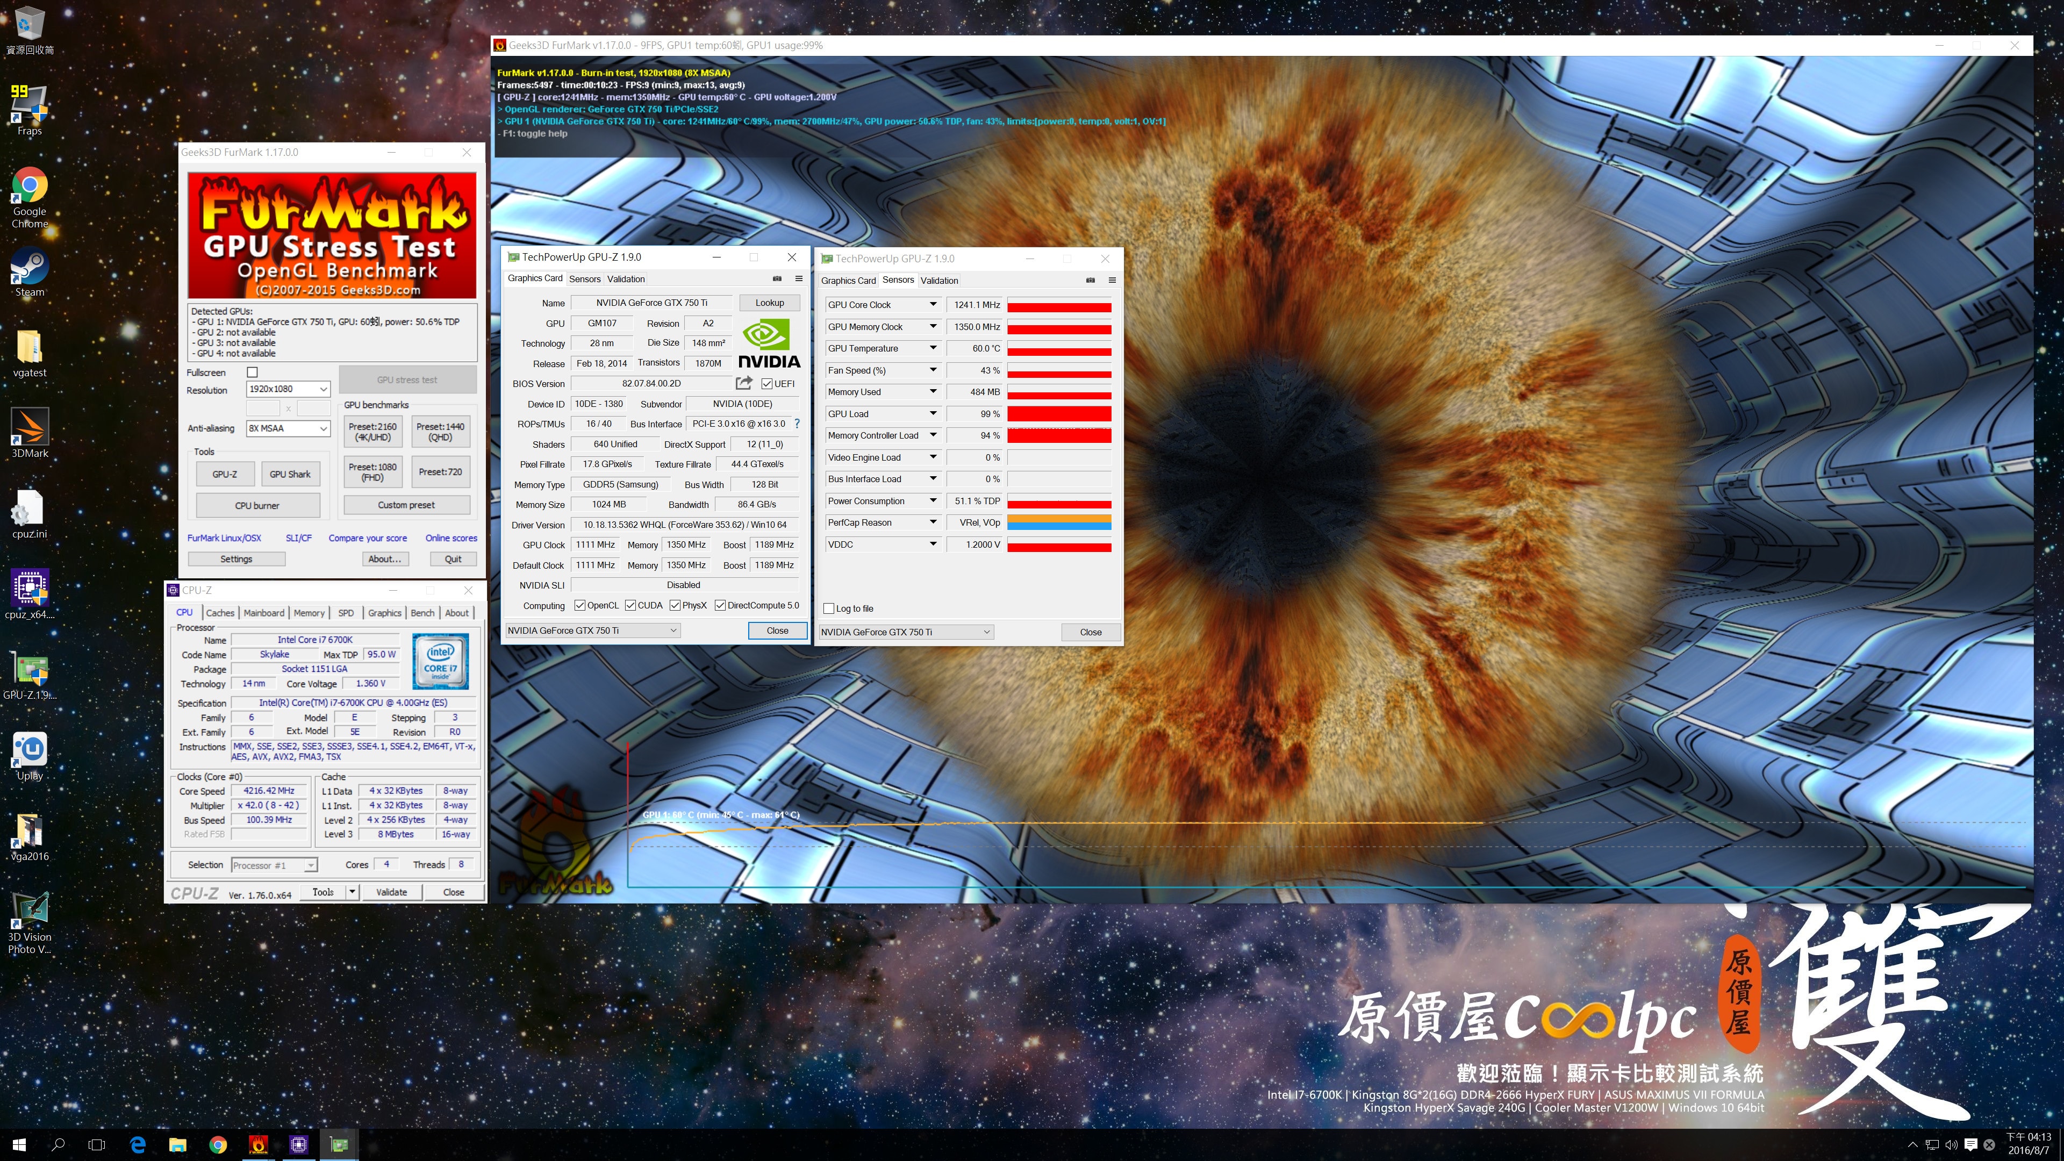Open the vgatest folder icon
The height and width of the screenshot is (1161, 2064).
click(30, 353)
